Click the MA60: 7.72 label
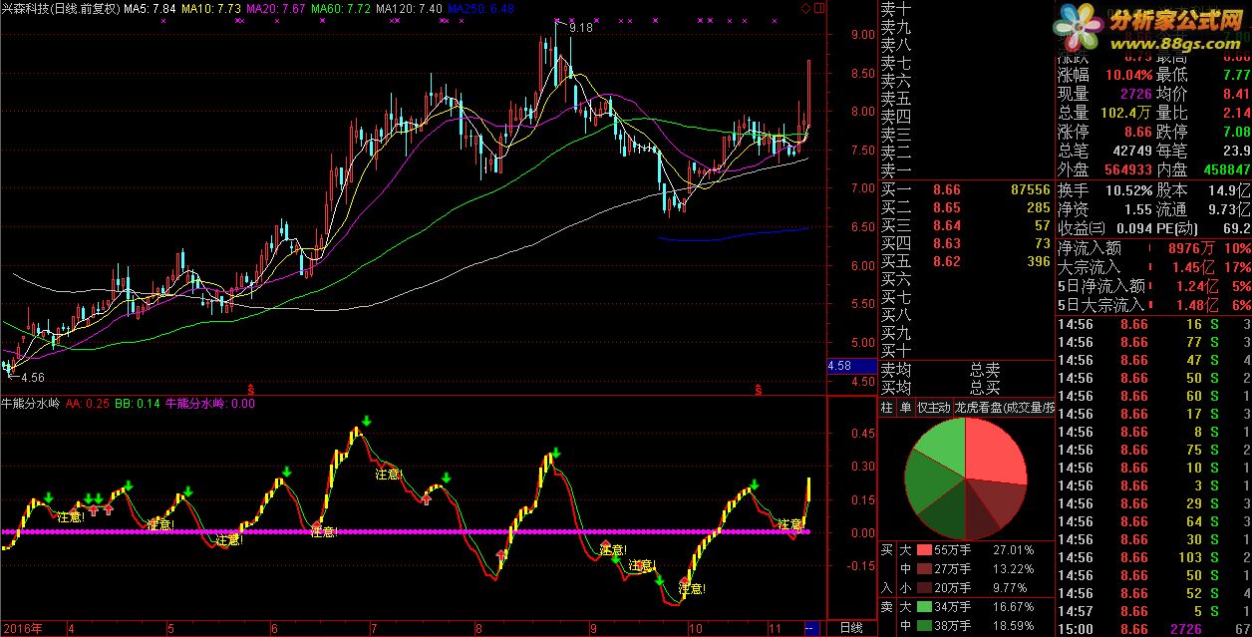Screen dimensions: 1252x637 343,8
